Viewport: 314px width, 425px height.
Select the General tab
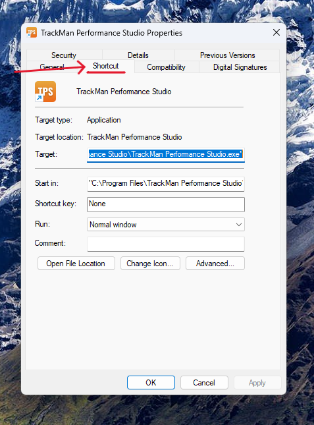pyautogui.click(x=52, y=67)
